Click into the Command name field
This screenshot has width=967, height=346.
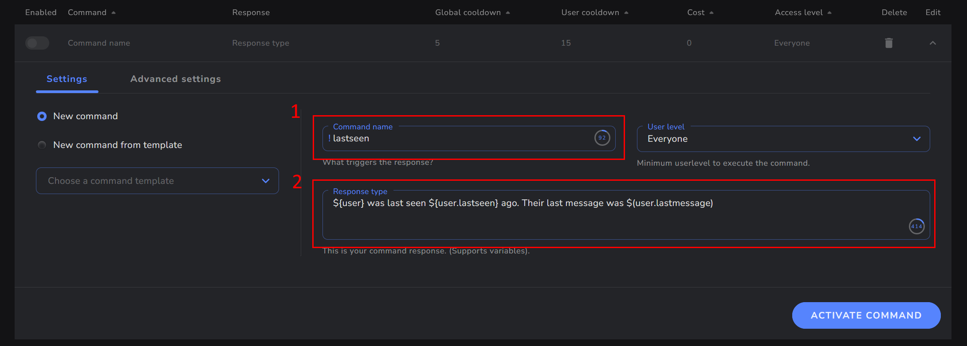point(457,139)
